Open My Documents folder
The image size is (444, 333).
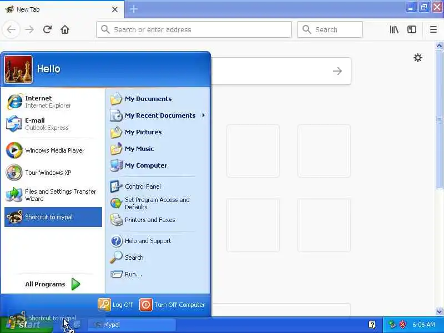coord(158,99)
